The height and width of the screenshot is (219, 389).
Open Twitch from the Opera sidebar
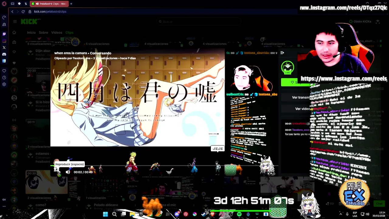click(x=4, y=34)
